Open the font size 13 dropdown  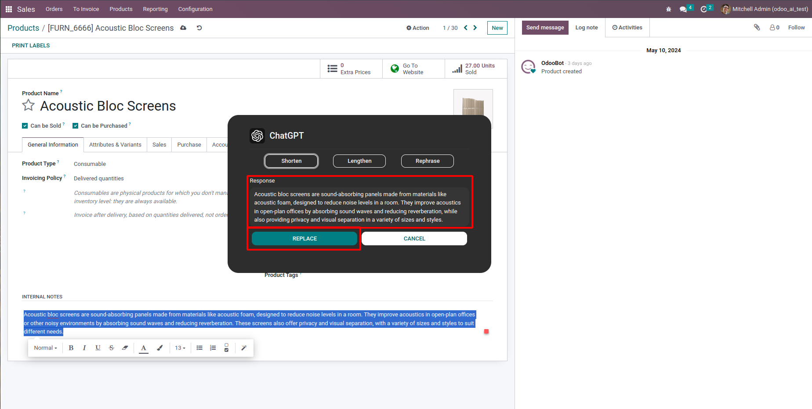point(180,348)
